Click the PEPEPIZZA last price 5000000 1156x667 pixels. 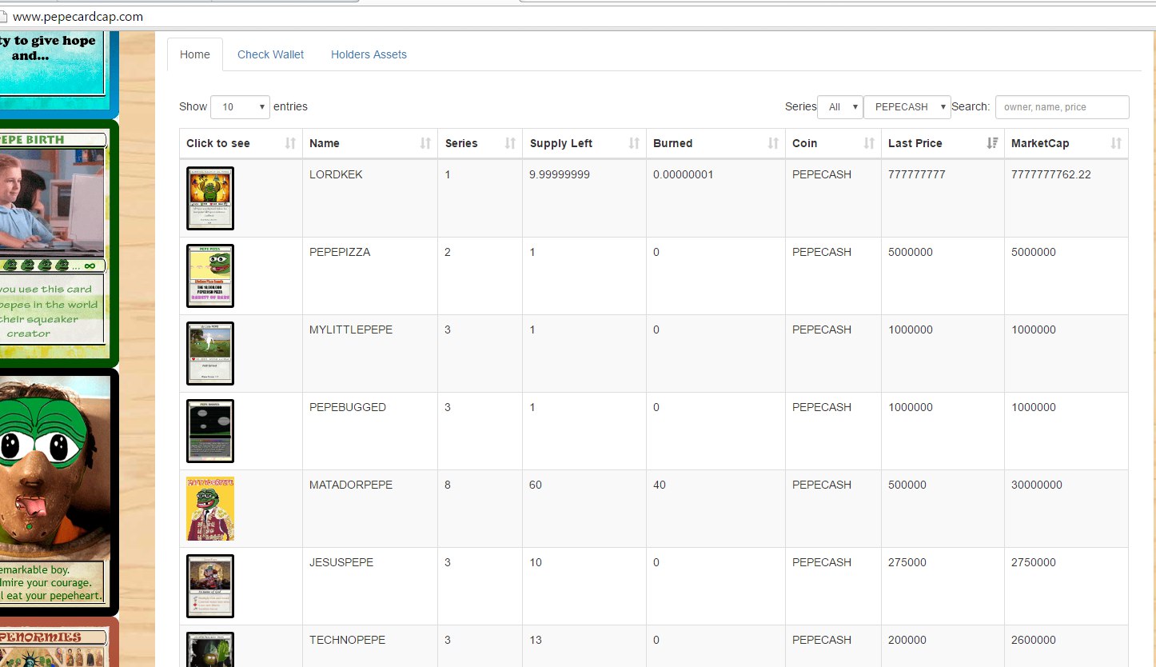pyautogui.click(x=911, y=252)
